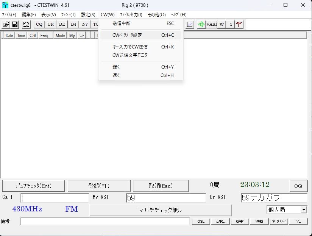The width and height of the screenshot is (312, 236).
Task: Click the N? toolbar button
Action: click(x=85, y=24)
